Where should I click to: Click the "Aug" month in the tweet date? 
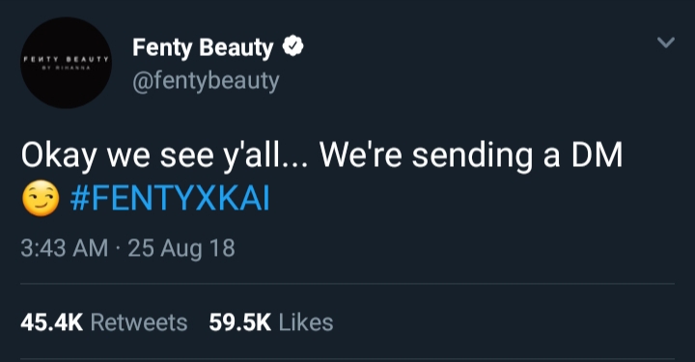pyautogui.click(x=181, y=249)
